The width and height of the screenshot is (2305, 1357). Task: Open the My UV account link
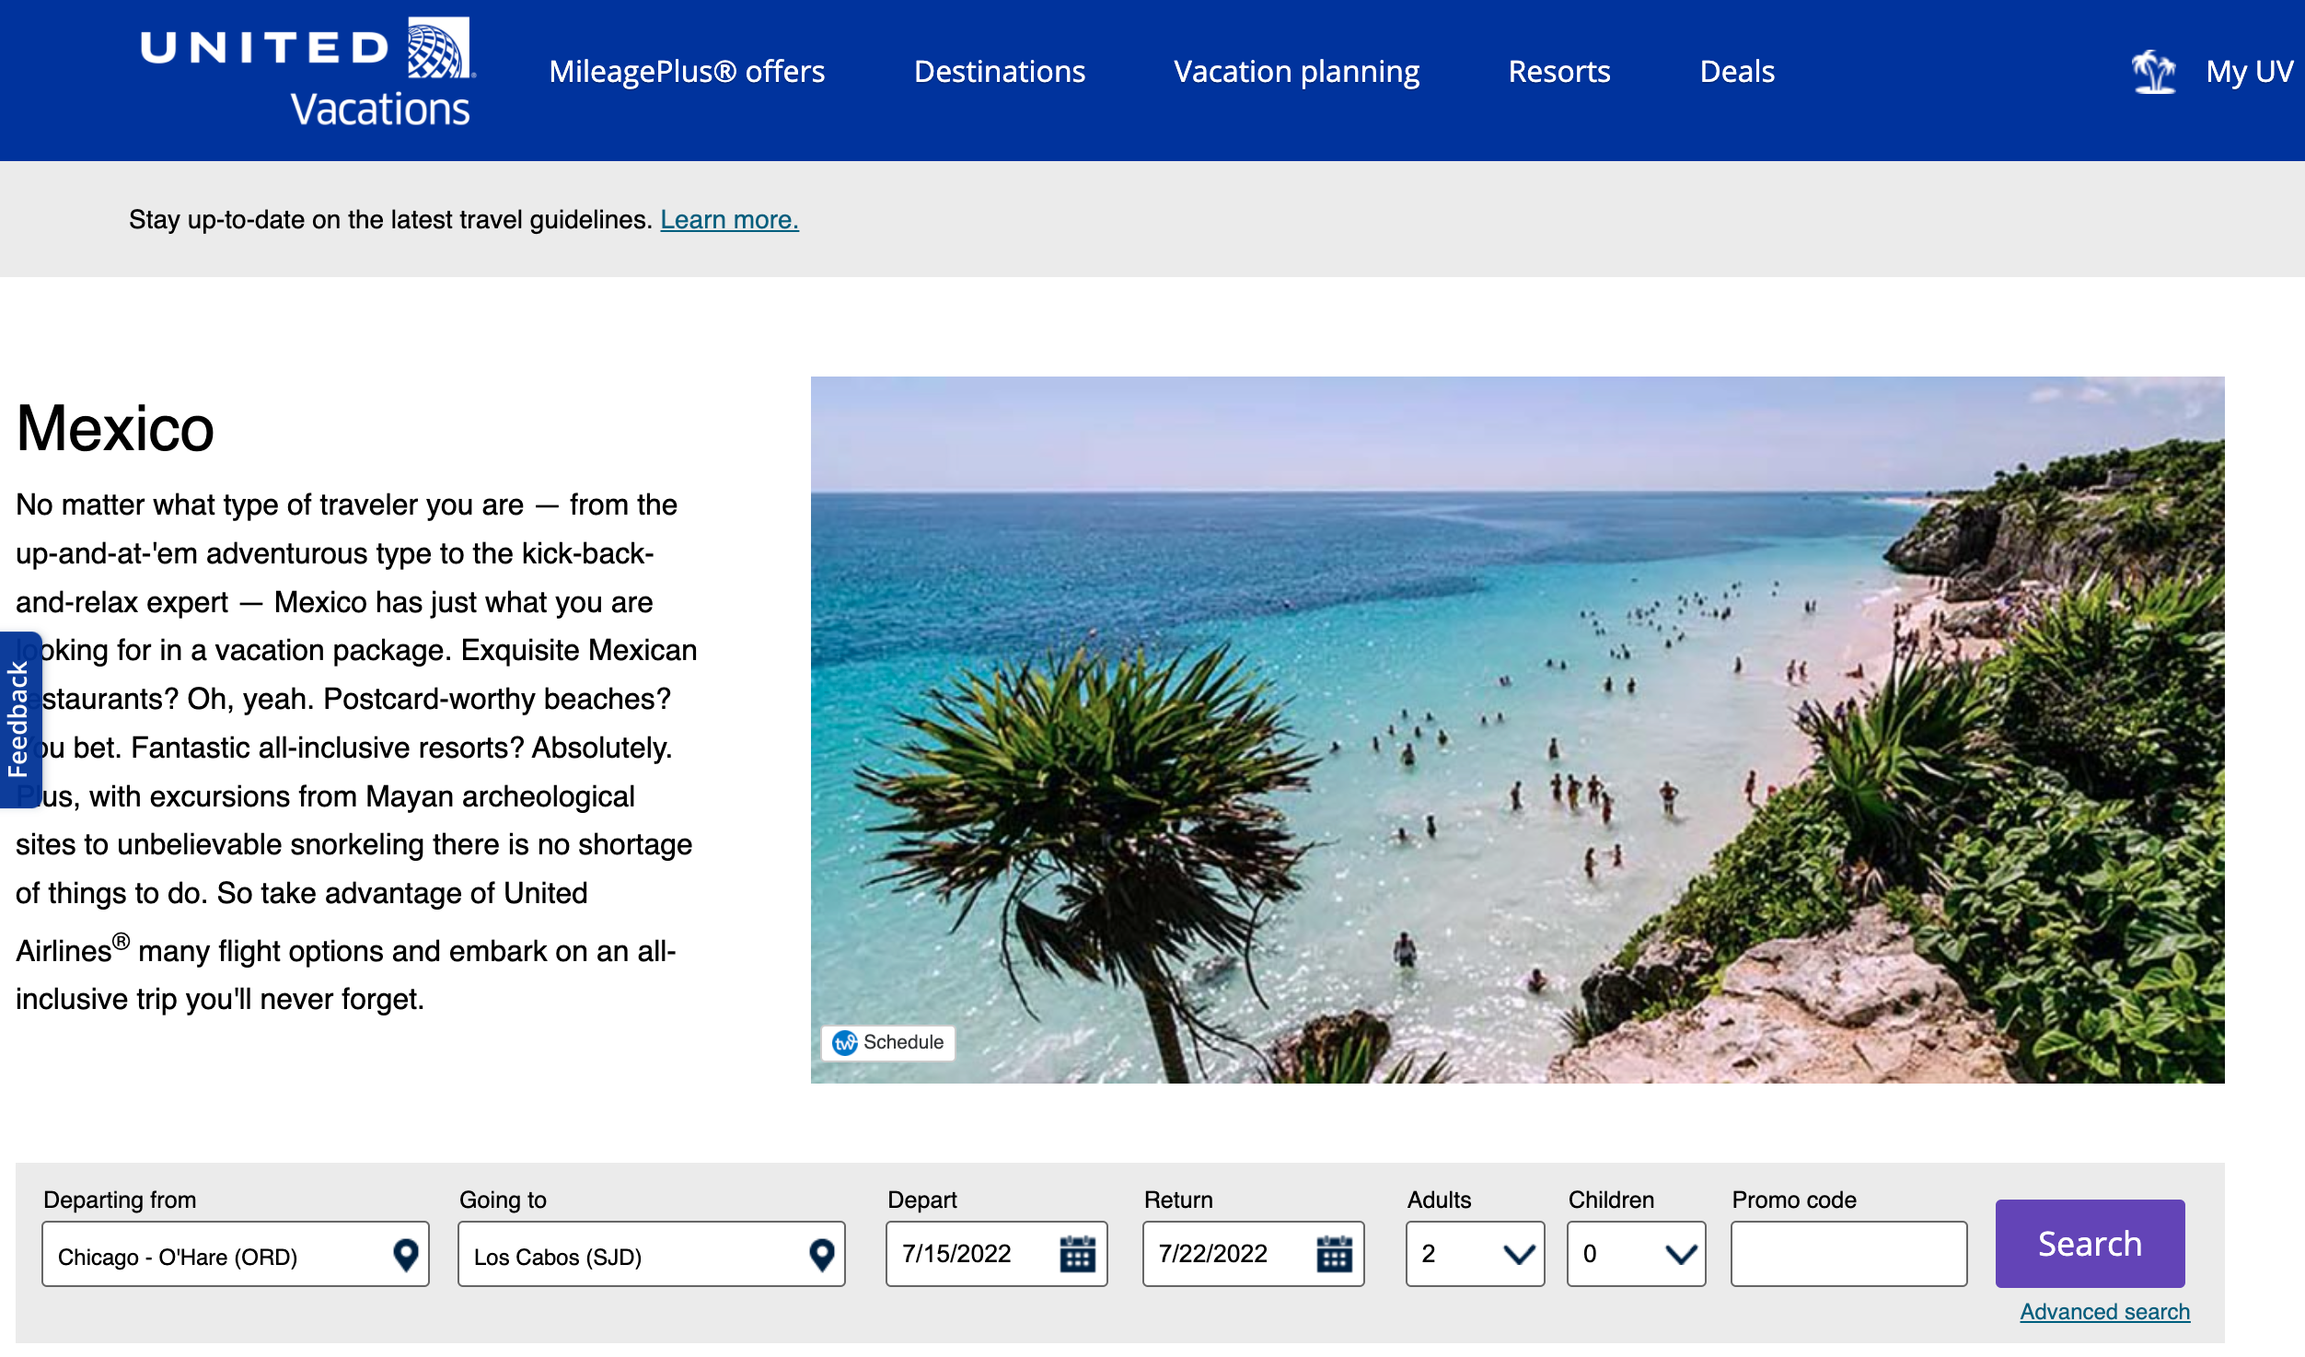(2249, 72)
